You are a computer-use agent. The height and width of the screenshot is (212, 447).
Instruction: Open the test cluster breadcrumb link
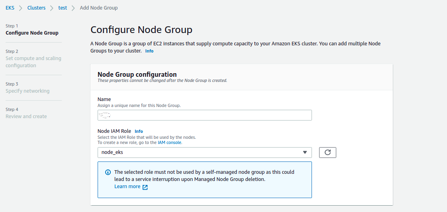63,8
